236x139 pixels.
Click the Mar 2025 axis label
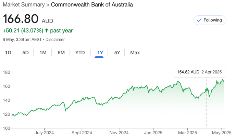click(x=188, y=133)
